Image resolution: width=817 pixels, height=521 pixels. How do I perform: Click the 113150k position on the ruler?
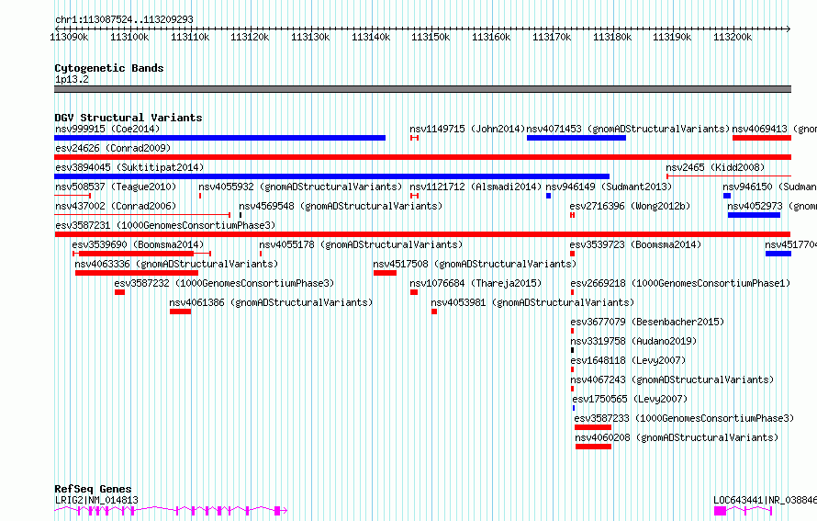431,38
